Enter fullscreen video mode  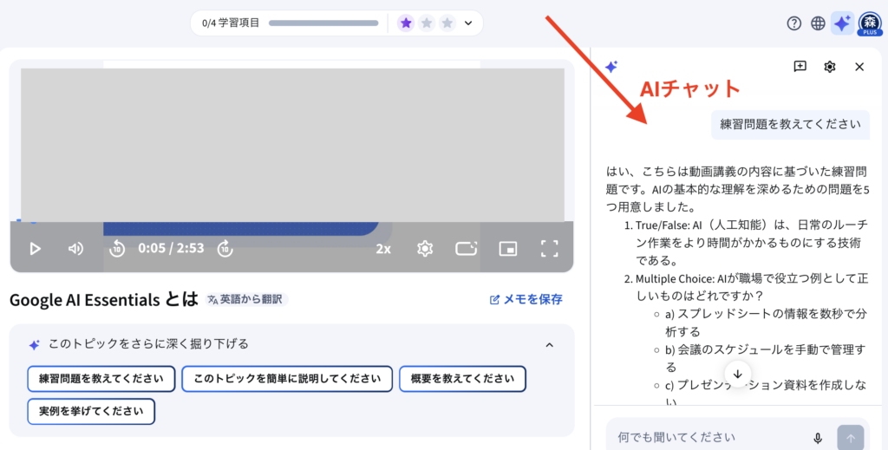tap(549, 249)
